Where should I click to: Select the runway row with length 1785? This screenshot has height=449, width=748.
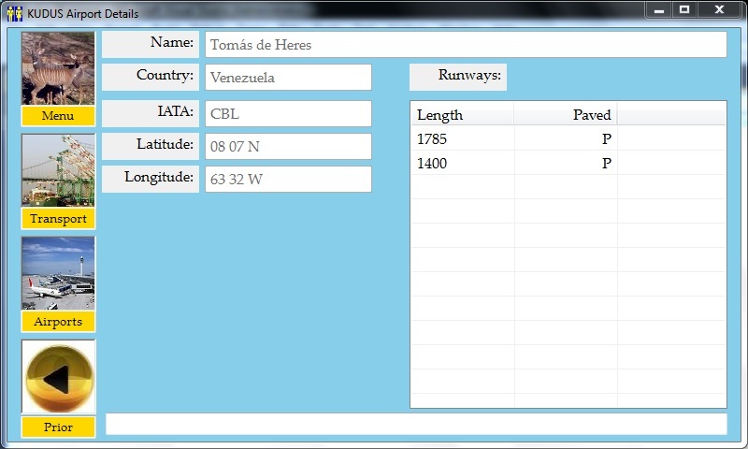pos(514,139)
